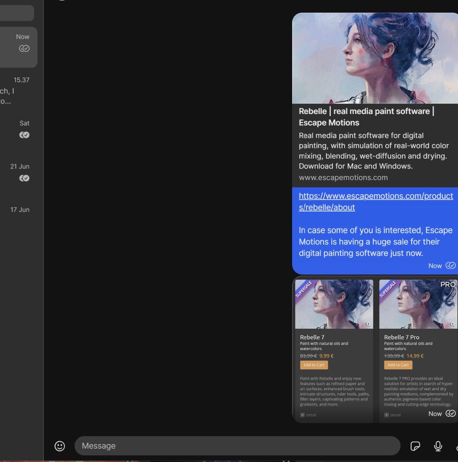Click the preview description starting "Real media paint software"

[374, 151]
